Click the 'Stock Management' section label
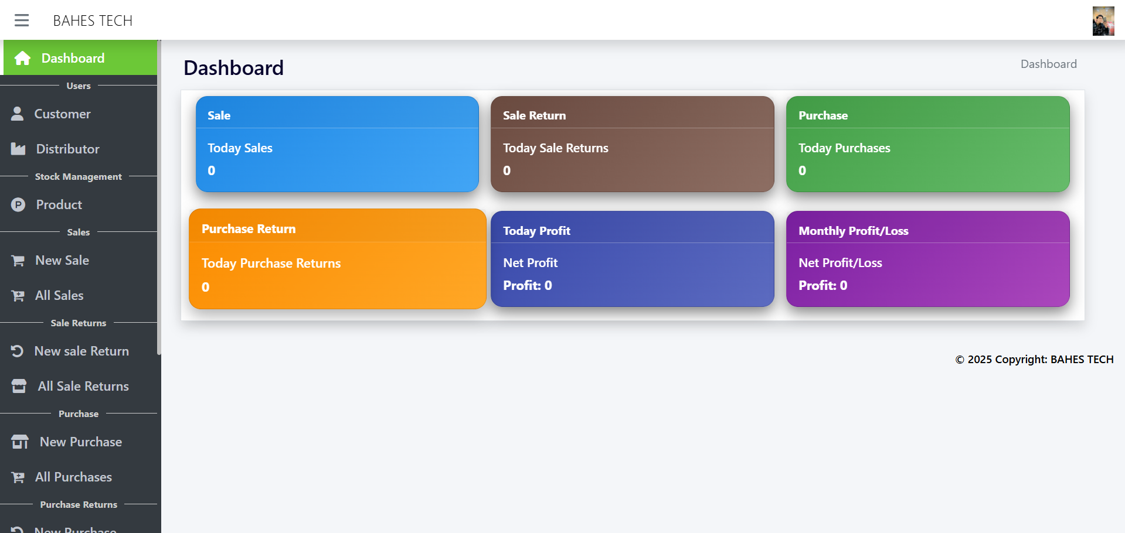This screenshot has height=533, width=1125. click(x=79, y=176)
